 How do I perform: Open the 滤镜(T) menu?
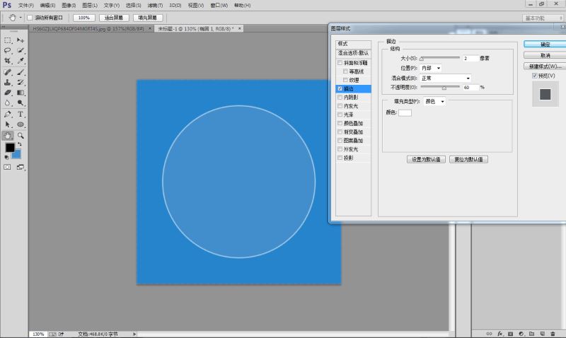coord(155,5)
